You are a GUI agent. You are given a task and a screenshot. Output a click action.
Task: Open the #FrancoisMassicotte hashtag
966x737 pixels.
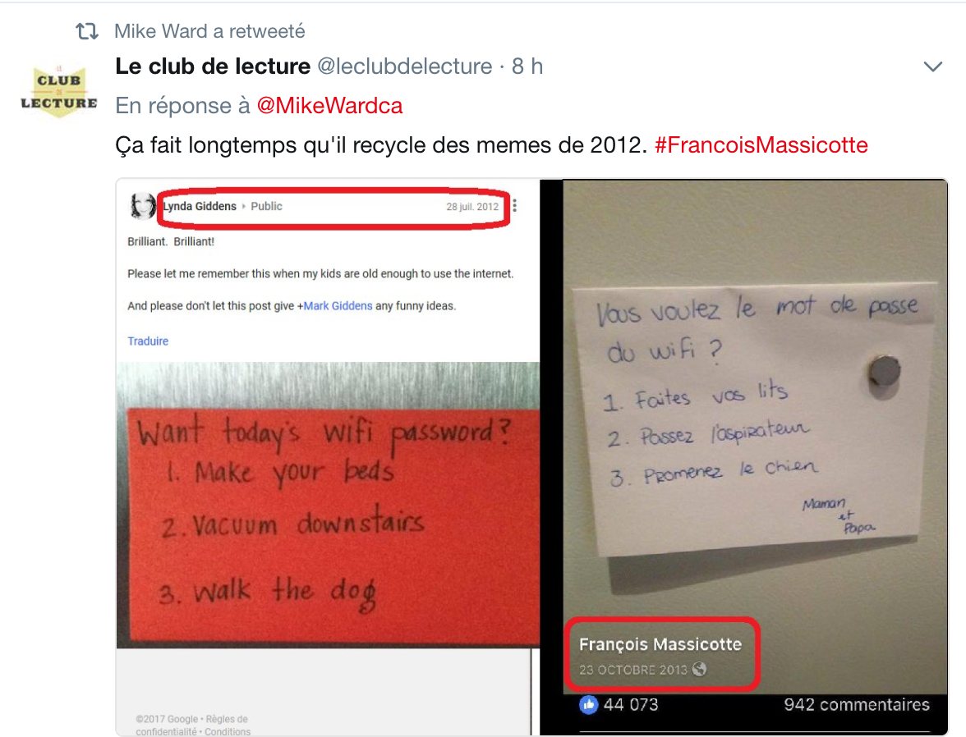761,145
